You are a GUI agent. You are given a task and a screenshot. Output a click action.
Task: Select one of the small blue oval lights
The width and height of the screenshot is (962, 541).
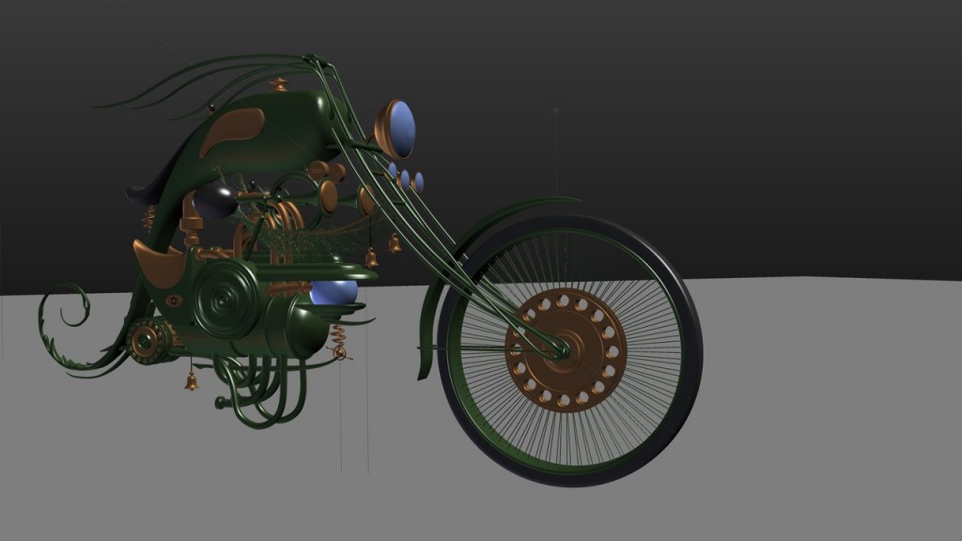click(406, 178)
